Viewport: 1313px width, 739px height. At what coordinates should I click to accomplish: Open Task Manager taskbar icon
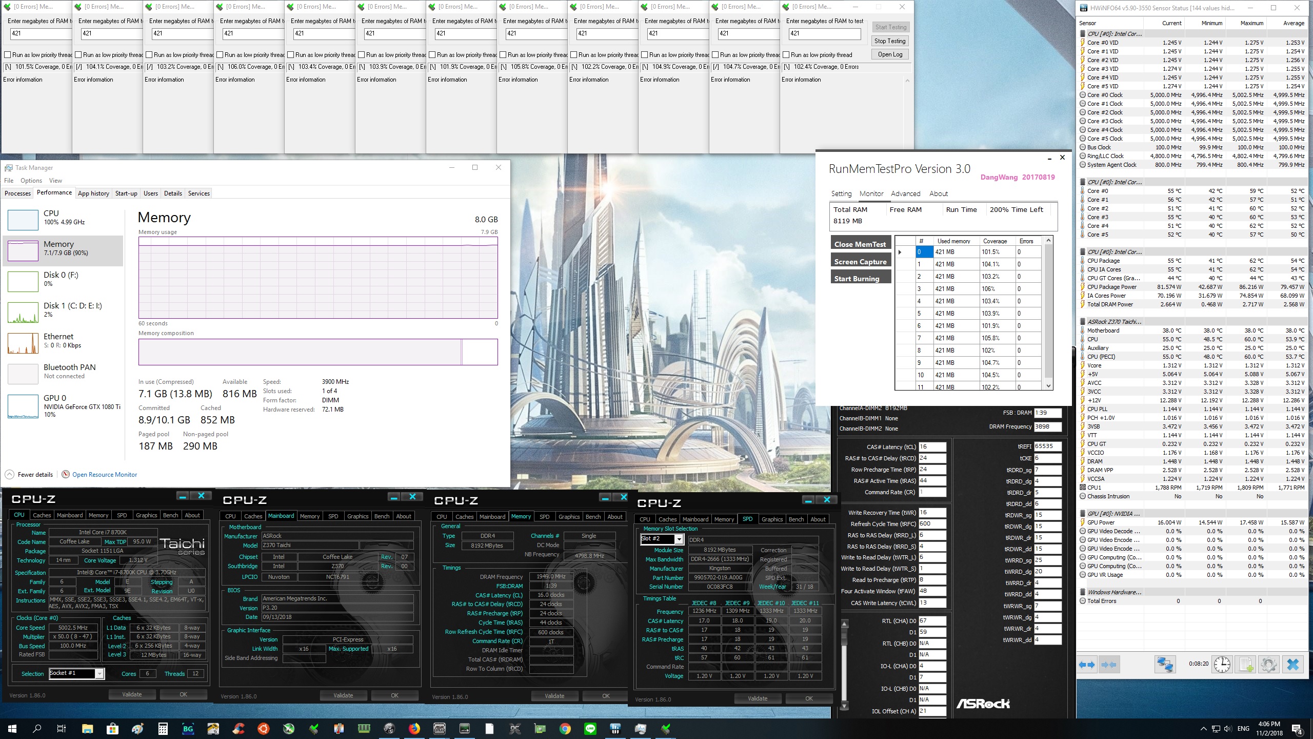(x=641, y=729)
